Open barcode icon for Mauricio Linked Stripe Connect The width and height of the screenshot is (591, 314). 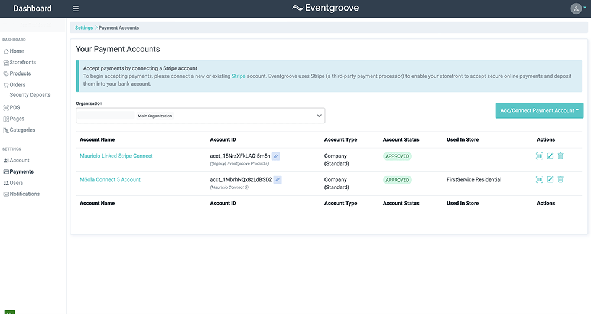540,156
